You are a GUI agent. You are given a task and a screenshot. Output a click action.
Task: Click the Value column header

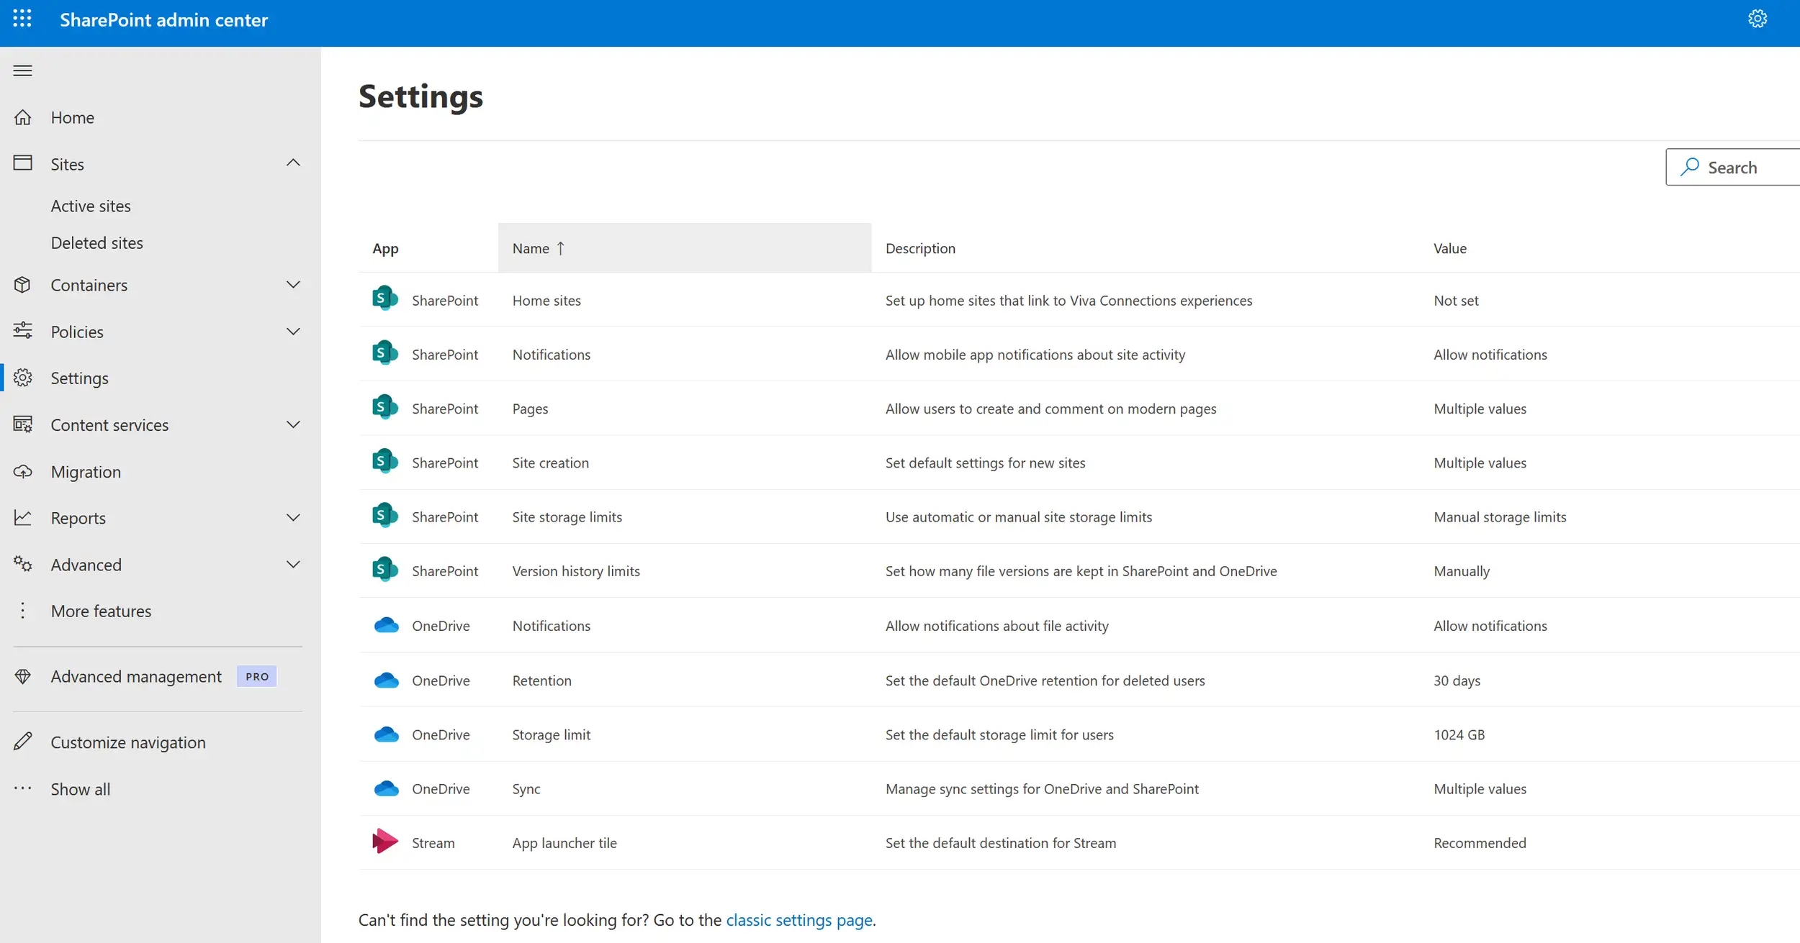1449,248
